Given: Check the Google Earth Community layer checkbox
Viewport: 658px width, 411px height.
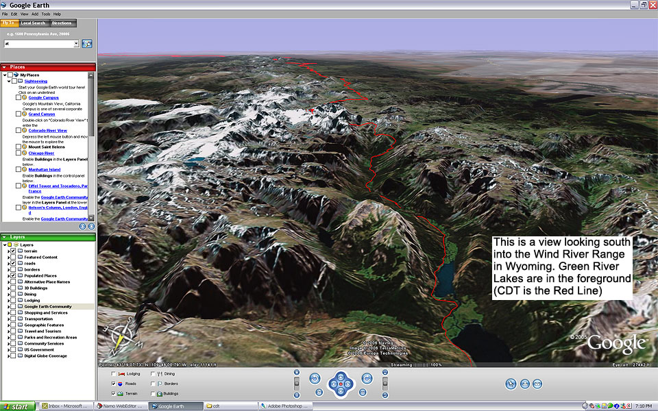Looking at the screenshot, I should [14, 307].
